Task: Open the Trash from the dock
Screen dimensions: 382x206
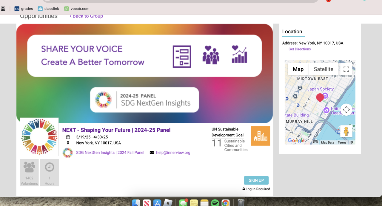Action: 241,203
